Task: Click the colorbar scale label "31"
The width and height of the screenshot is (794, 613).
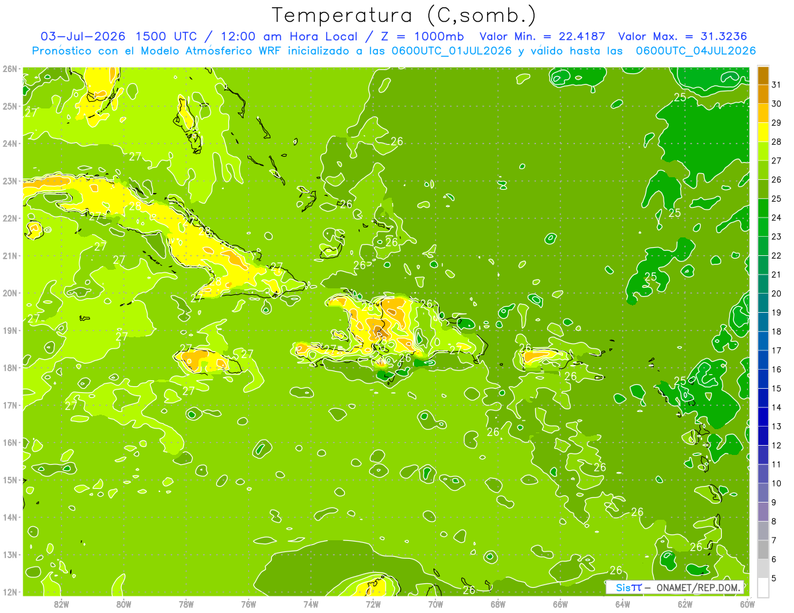Action: pos(776,85)
